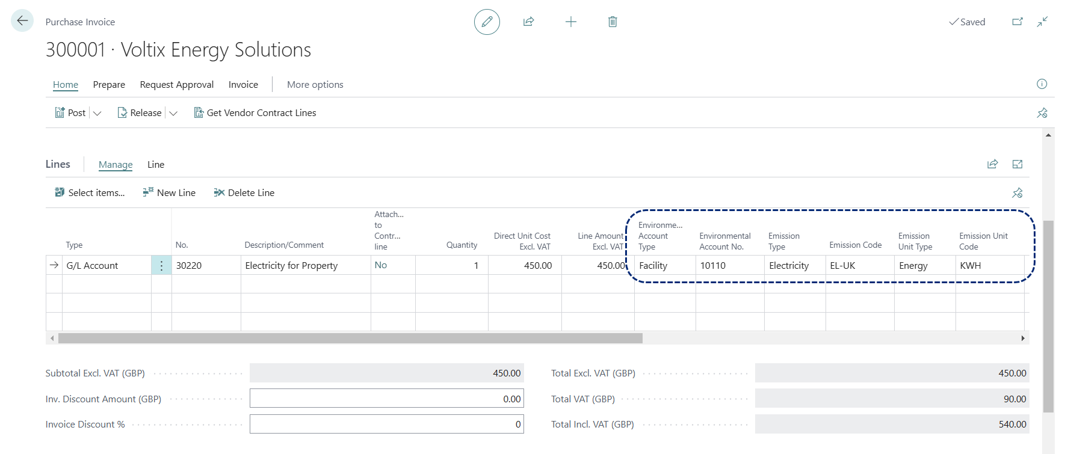The height and width of the screenshot is (454, 1065).
Task: Click Total VAT value '90.00'
Action: 892,399
